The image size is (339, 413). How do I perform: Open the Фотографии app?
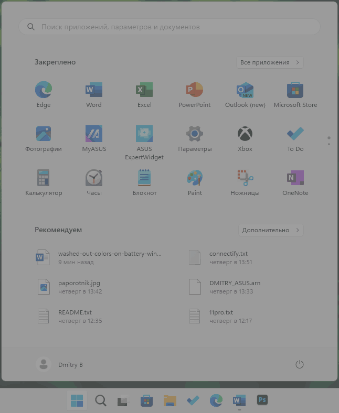click(x=44, y=138)
